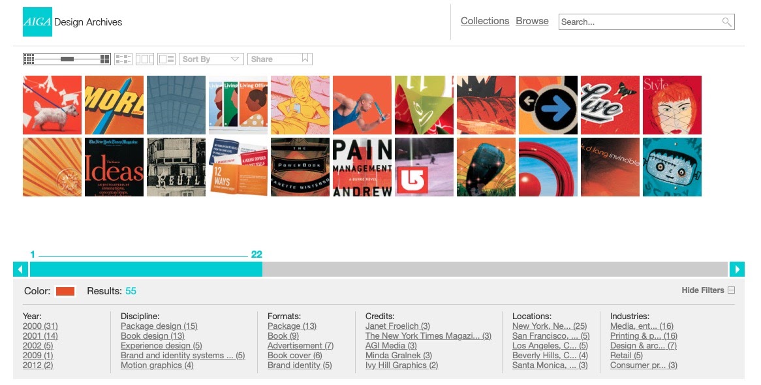Filter by Book design (13) discipline
The image size is (761, 385).
(153, 336)
